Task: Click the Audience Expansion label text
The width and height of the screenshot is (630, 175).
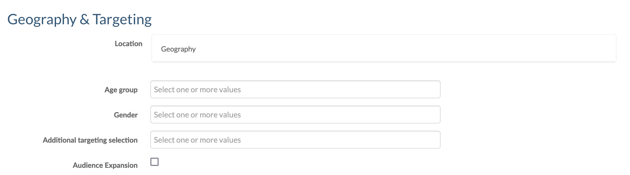Action: pyautogui.click(x=105, y=165)
